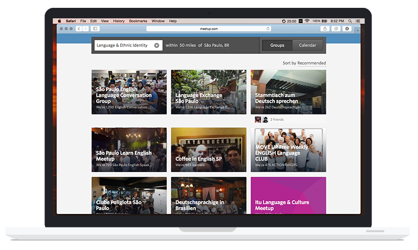Clear the search field with X icon
Viewport: 418px width, 250px height.
(157, 46)
